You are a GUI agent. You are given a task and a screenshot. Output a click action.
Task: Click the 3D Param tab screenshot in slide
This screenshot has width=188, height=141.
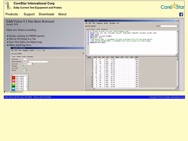47,69
